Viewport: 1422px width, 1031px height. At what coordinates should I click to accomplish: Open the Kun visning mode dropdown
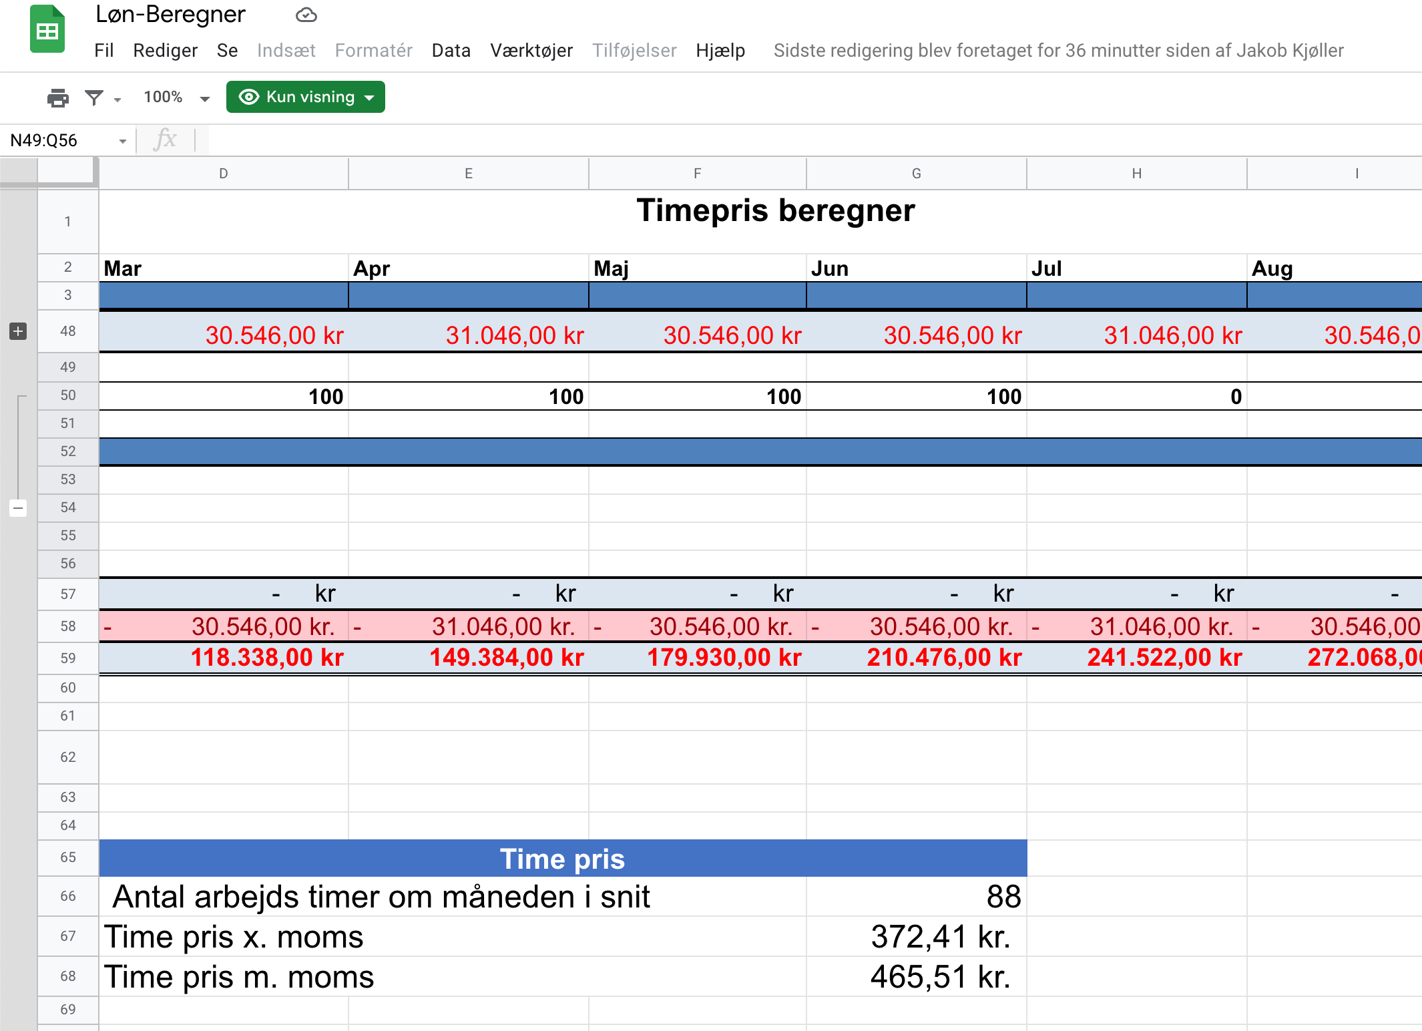pyautogui.click(x=305, y=97)
